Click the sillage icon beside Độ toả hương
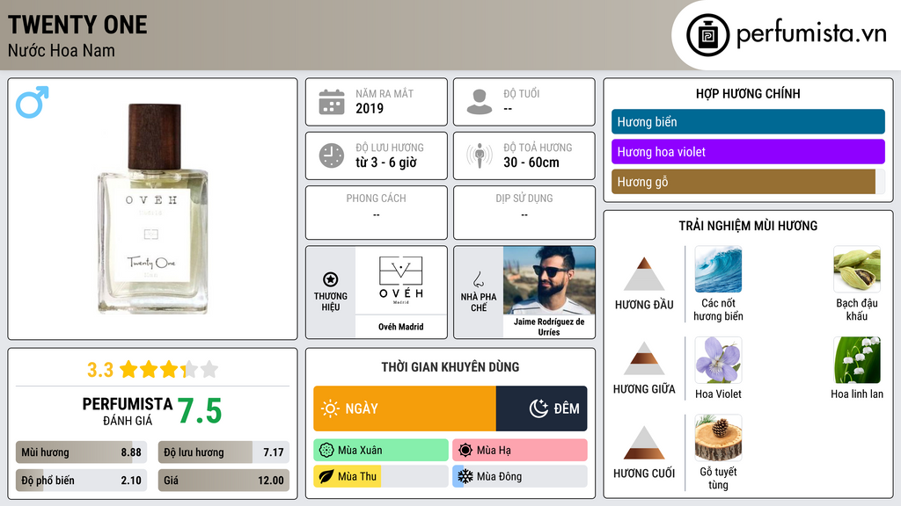Screen dimensions: 901x506 click(x=480, y=155)
